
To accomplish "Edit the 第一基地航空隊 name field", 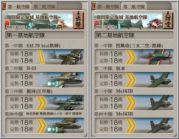I will pyautogui.click(x=45, y=35).
